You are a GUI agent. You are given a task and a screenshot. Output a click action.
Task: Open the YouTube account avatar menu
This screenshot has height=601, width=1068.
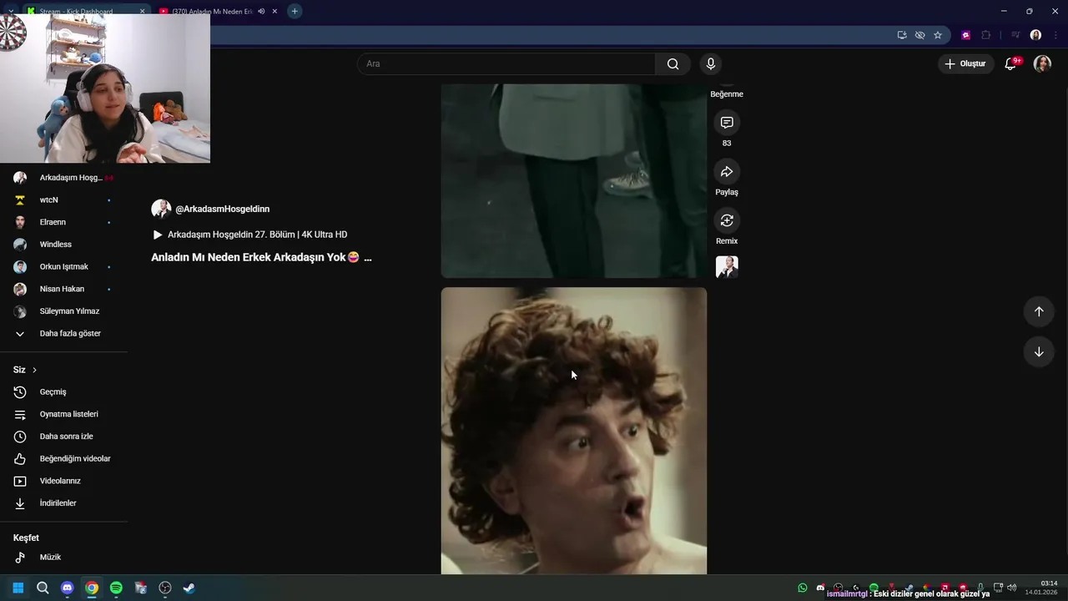(1042, 63)
